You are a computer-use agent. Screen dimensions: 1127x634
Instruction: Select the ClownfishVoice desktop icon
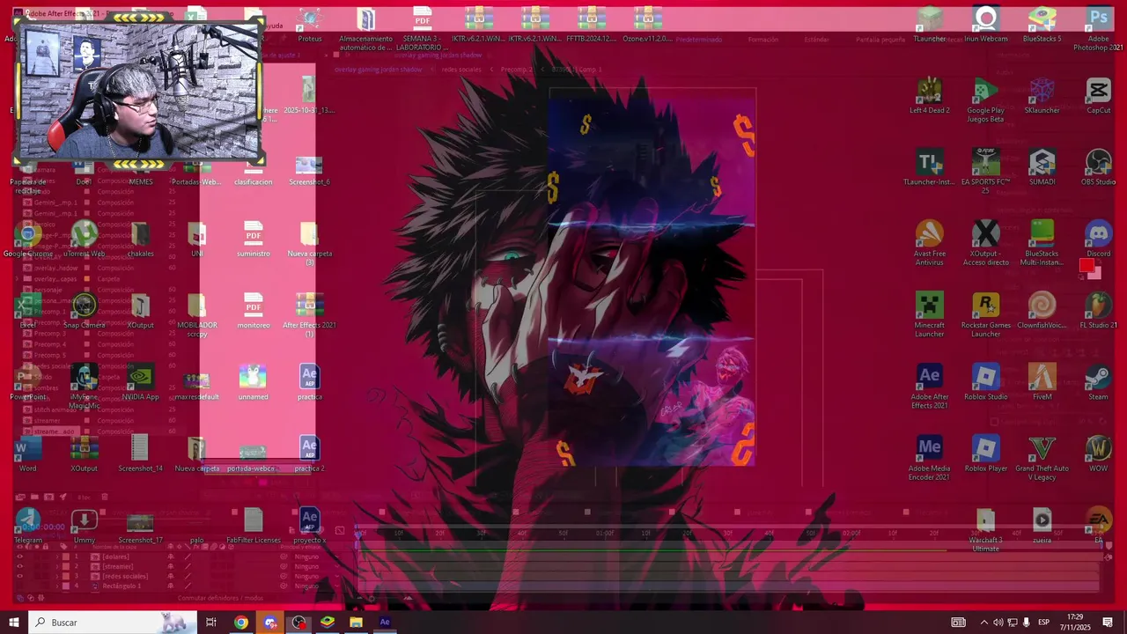pyautogui.click(x=1042, y=311)
